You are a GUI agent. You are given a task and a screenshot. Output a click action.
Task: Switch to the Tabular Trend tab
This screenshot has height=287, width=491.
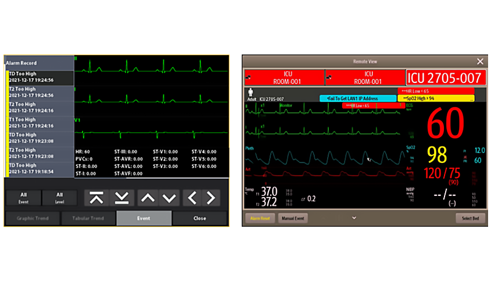tap(88, 219)
